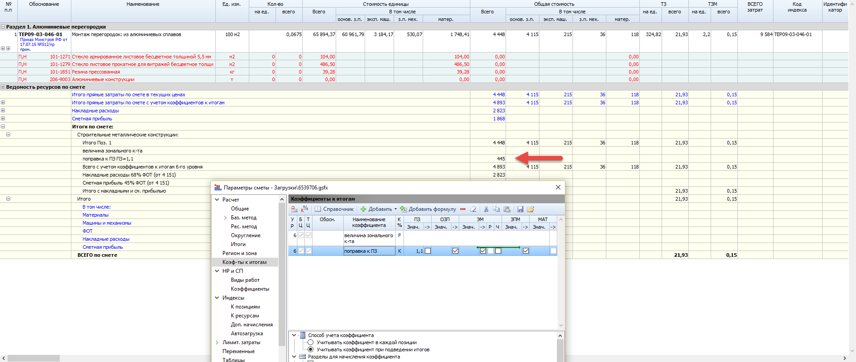856x362 pixels.
Task: Select 'Учитывать коэффициент в каждой позиции' radio
Action: 311,342
